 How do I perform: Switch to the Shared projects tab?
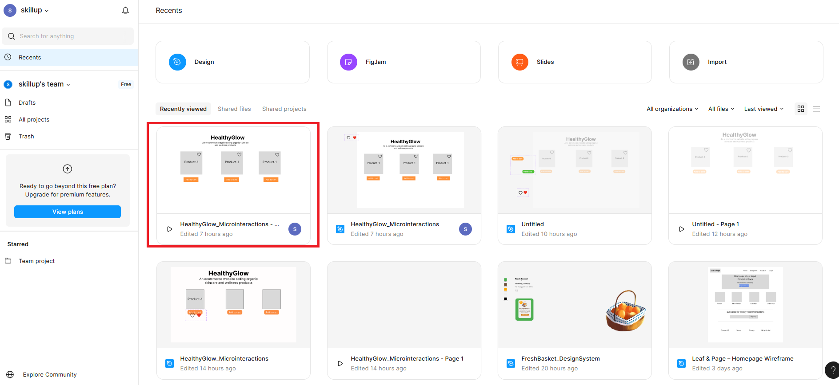284,109
